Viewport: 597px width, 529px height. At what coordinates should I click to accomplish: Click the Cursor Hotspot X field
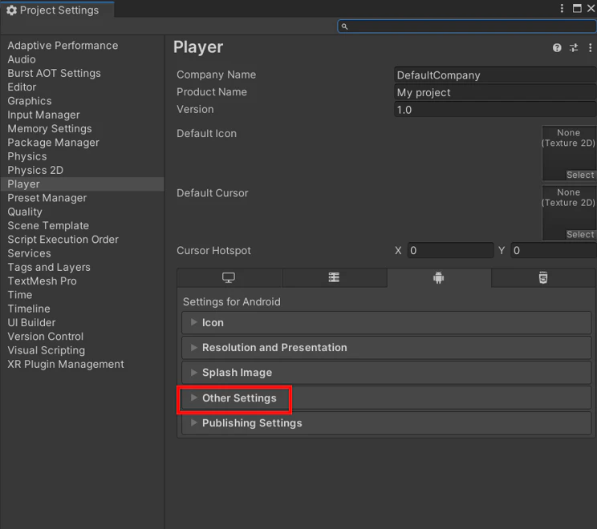tap(450, 250)
